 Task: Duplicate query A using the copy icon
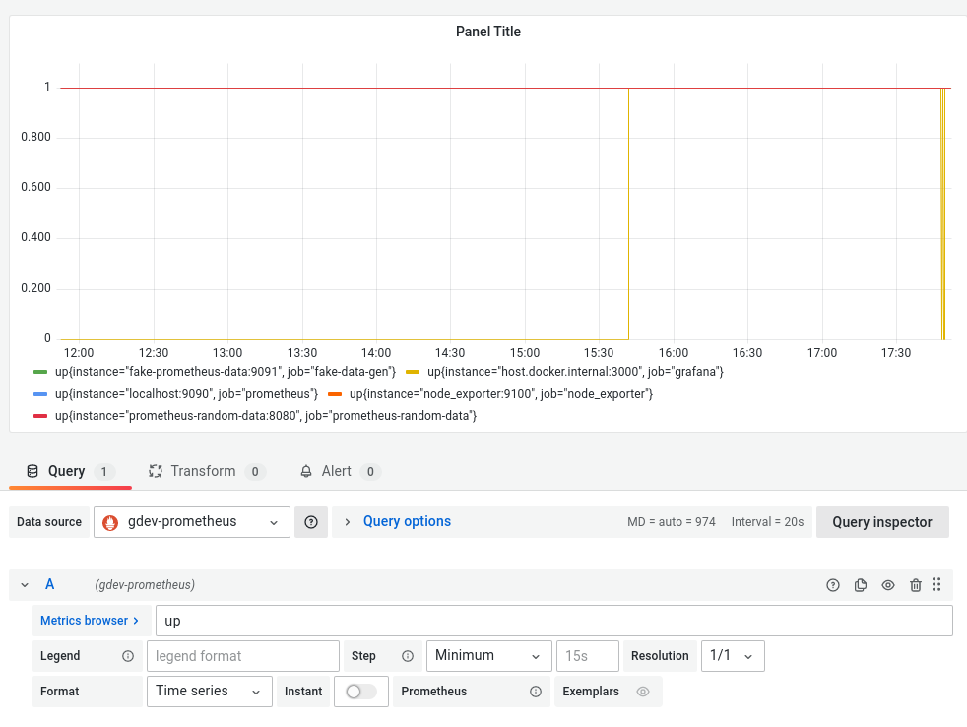[x=860, y=584]
